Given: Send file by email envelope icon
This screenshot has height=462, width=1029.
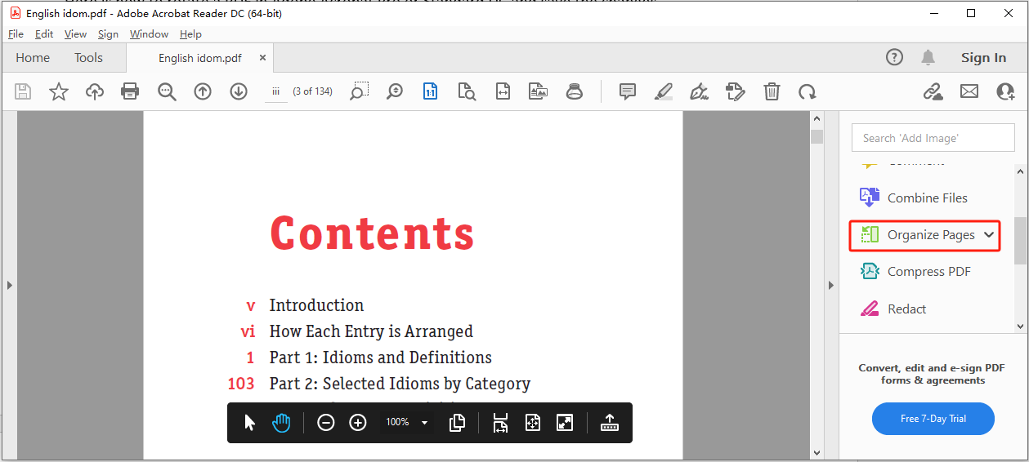Looking at the screenshot, I should point(969,91).
